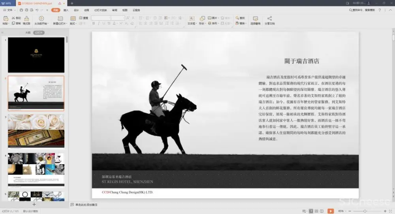This screenshot has width=395, height=214.
Task: Click the Undo arrow icon
Action: 37,10
